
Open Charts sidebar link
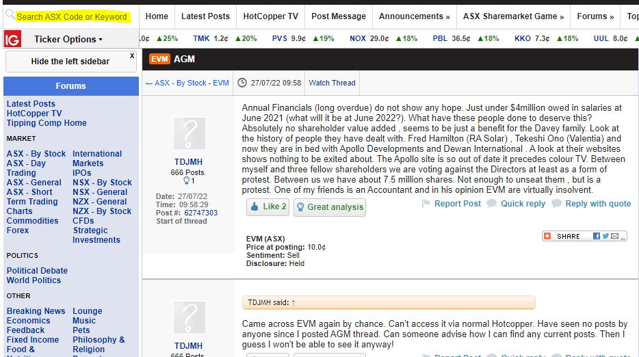point(19,211)
